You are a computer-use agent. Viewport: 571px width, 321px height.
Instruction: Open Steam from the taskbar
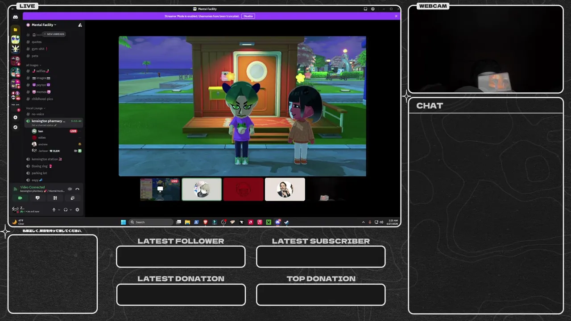pyautogui.click(x=286, y=222)
